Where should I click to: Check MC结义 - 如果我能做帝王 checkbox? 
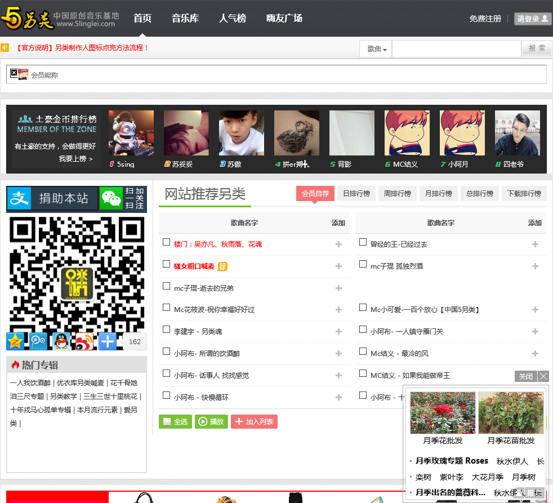click(x=363, y=373)
